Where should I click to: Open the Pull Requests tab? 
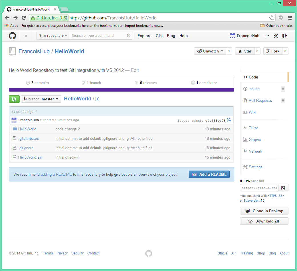coord(264,101)
